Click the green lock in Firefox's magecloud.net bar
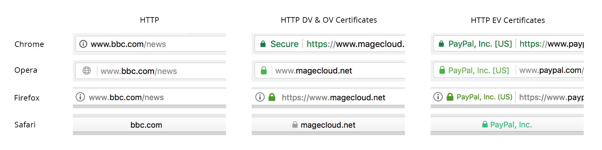The height and width of the screenshot is (150, 602). 272,97
